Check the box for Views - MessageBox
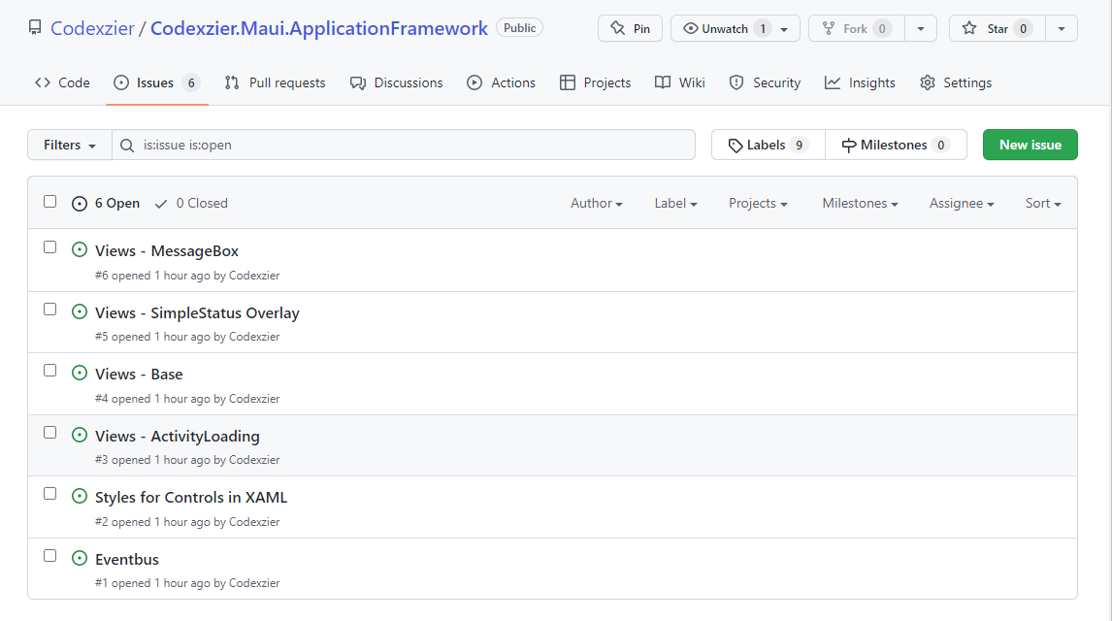This screenshot has width=1112, height=621. point(49,246)
